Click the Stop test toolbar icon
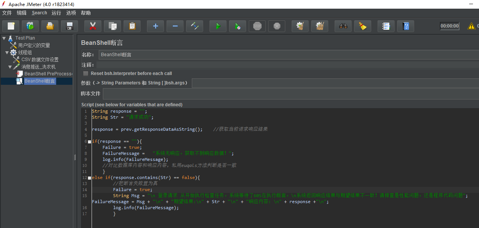Image resolution: width=479 pixels, height=228 pixels. 257,26
